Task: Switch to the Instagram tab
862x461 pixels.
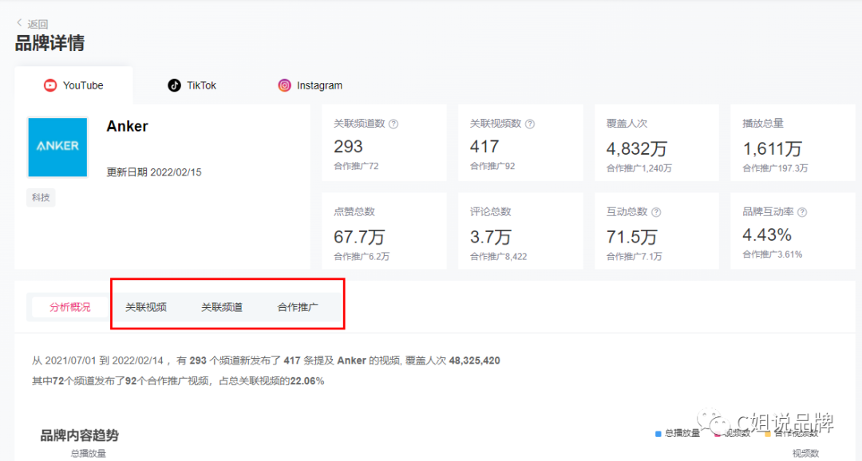Action: (310, 85)
